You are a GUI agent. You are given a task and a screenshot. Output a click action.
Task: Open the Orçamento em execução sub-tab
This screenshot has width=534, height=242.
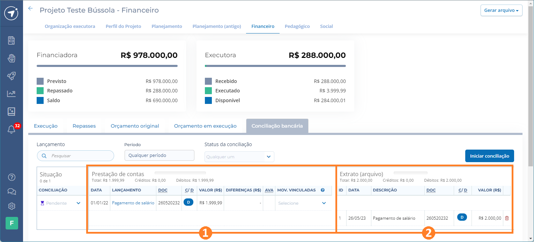[205, 126]
